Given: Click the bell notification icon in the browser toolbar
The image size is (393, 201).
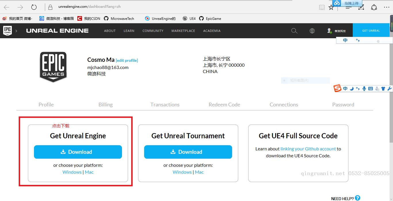Looking at the screenshot, I should pyautogui.click(x=374, y=7).
